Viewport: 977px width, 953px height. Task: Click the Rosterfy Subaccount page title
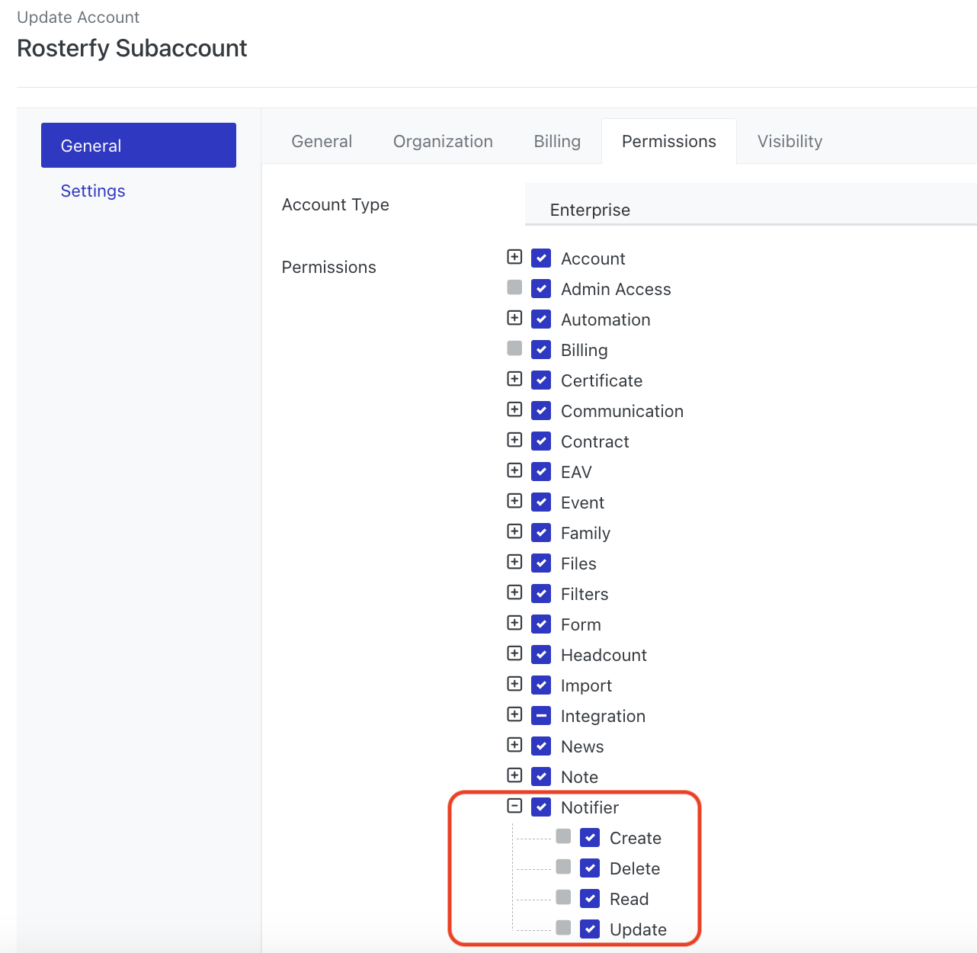point(132,48)
